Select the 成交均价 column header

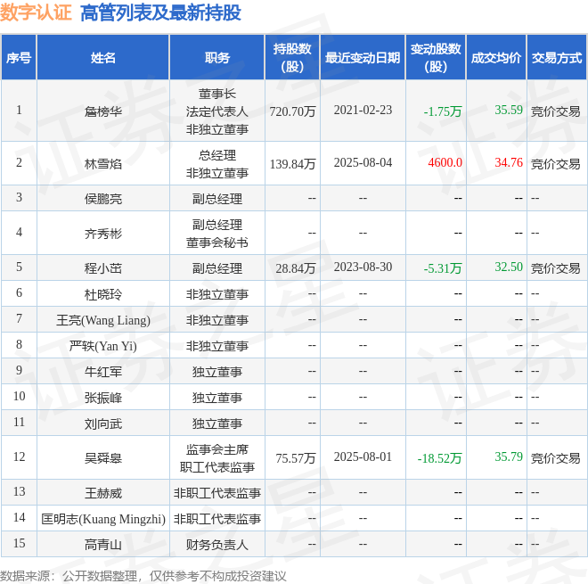point(496,58)
